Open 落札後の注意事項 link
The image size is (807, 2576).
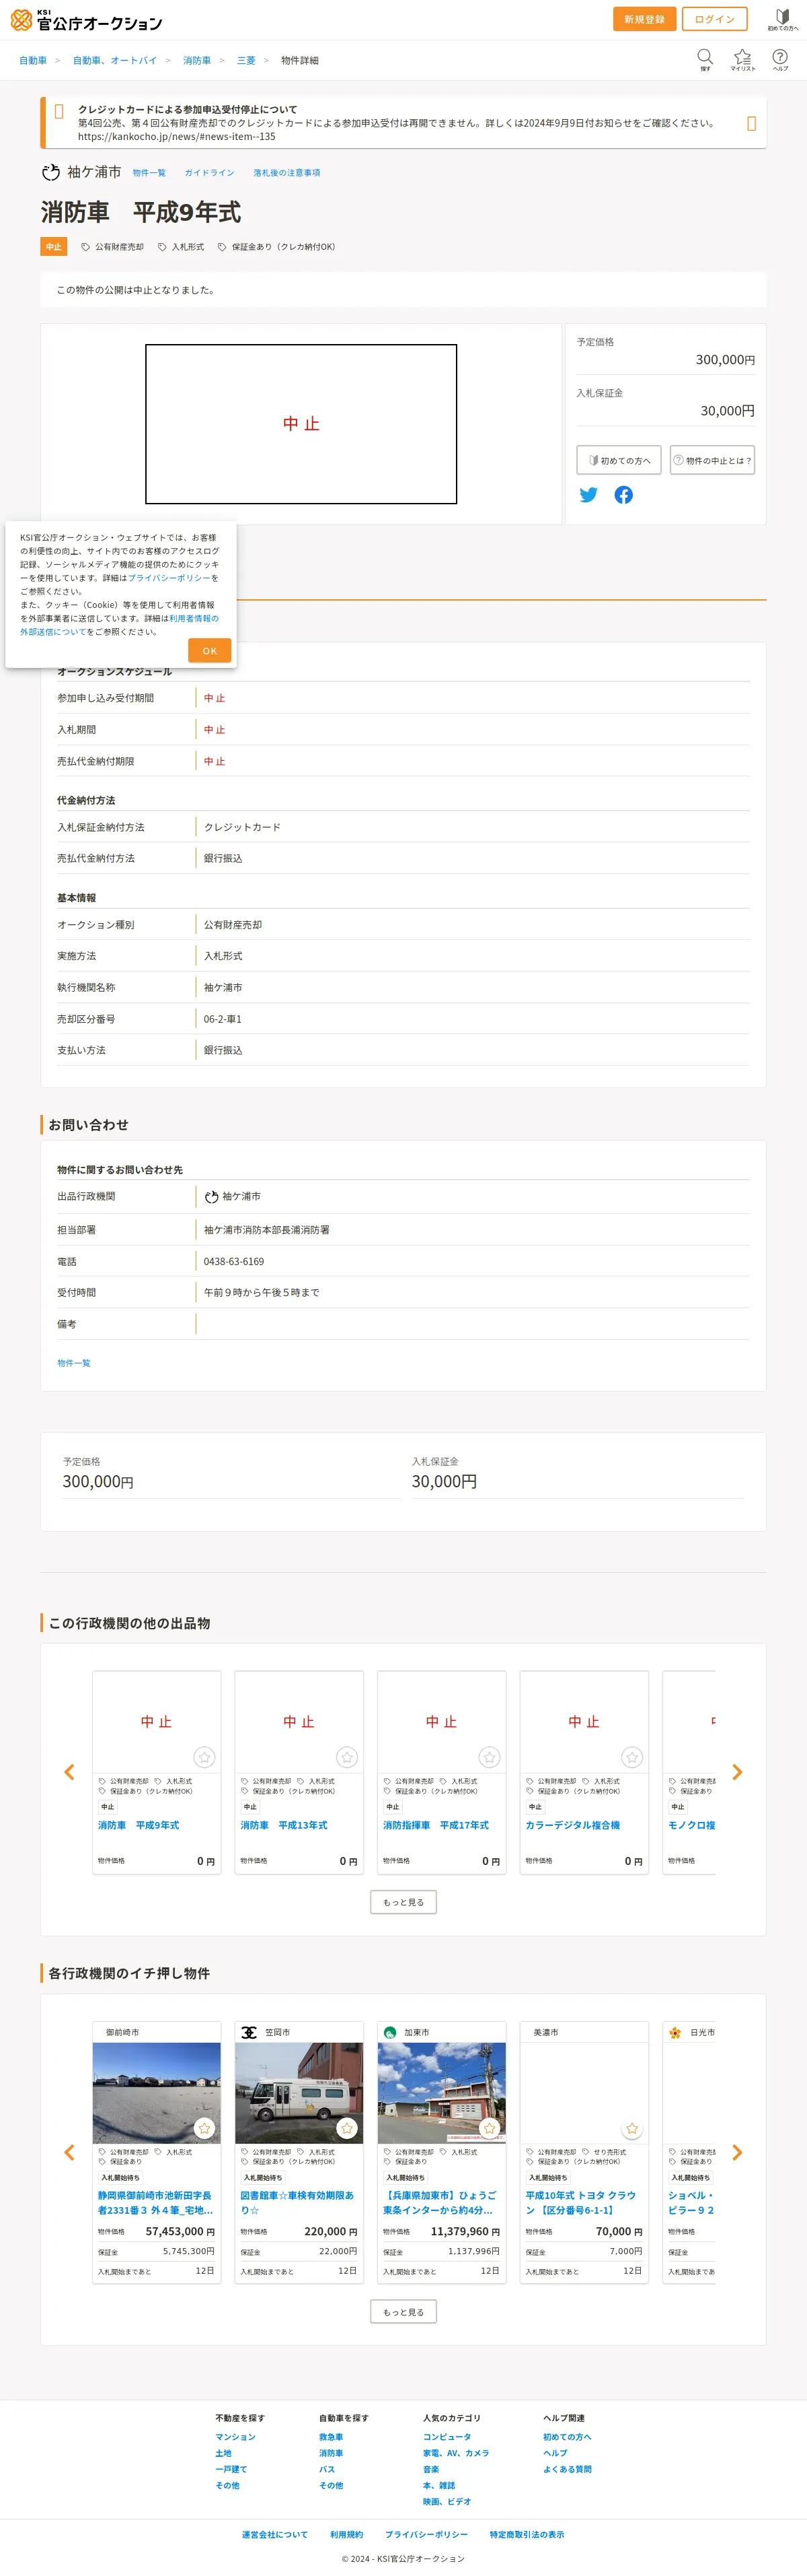click(286, 173)
